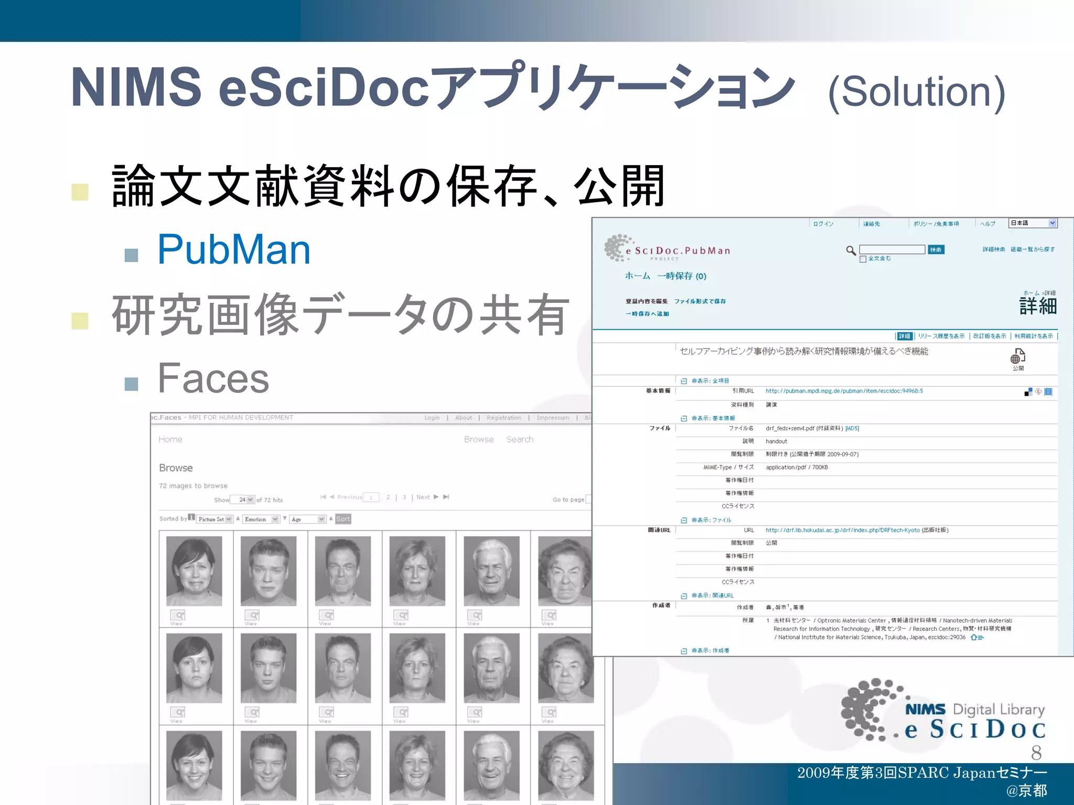Image resolution: width=1074 pixels, height=805 pixels.
Task: Open the Show 24 hits dropdown
Action: (243, 499)
